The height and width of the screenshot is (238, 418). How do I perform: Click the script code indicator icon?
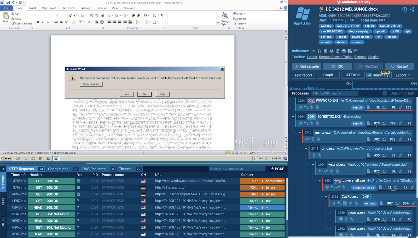pos(313,51)
